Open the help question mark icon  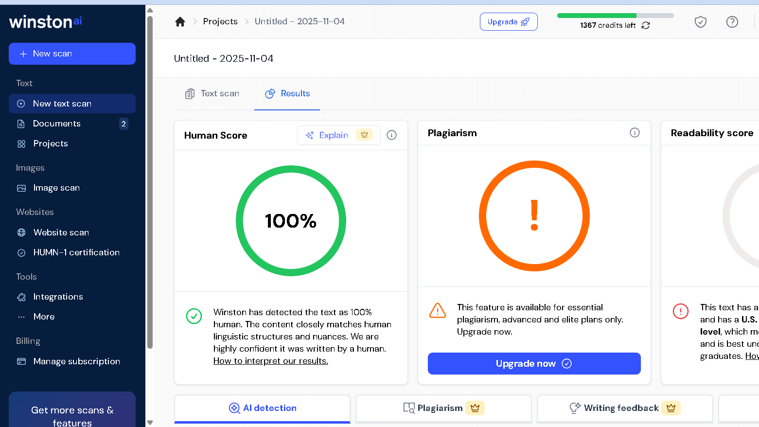tap(732, 22)
